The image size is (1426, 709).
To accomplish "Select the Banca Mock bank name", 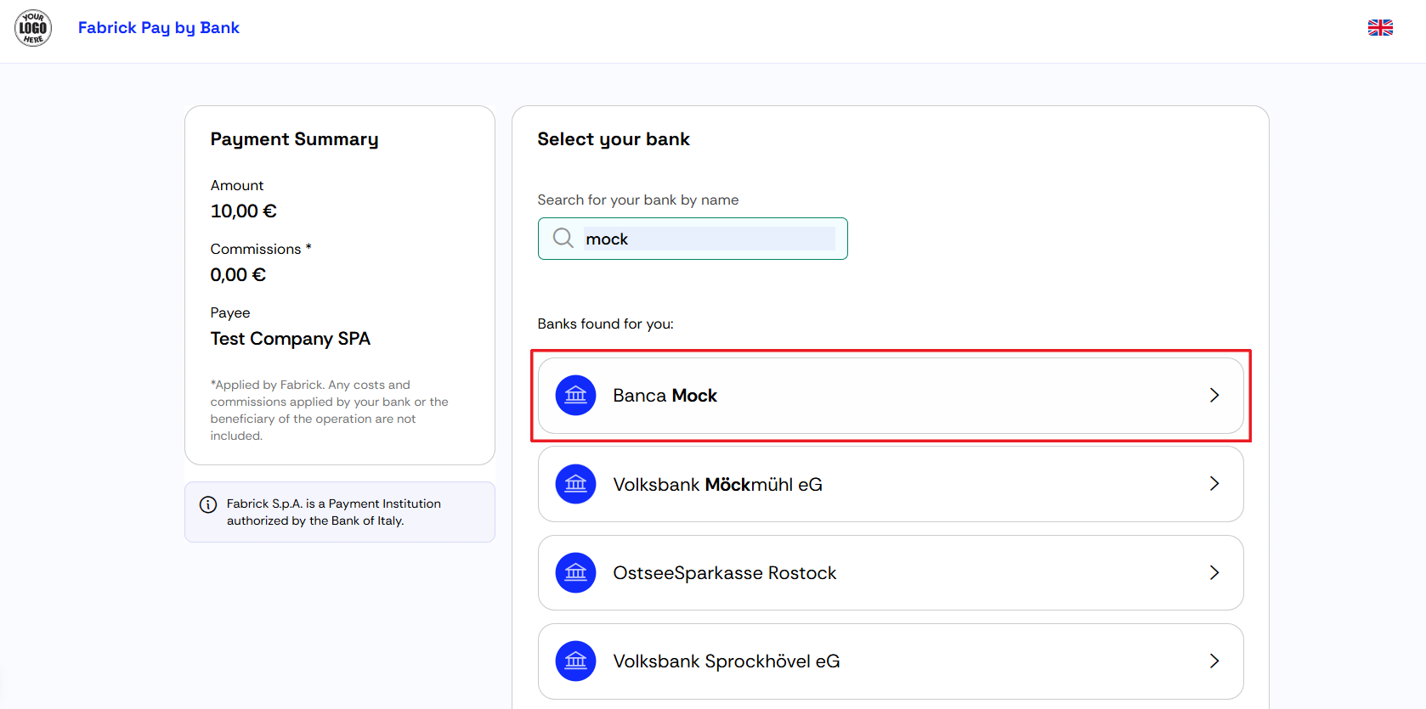I will point(665,396).
